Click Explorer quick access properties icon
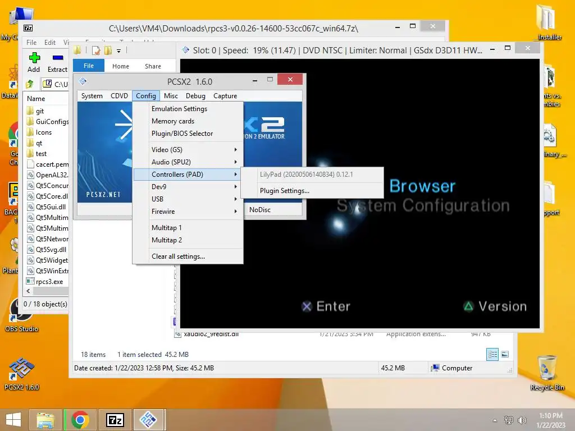Image resolution: width=575 pixels, height=431 pixels. [95, 50]
